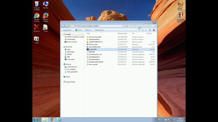Select the Mozilla Firefox desktop shortcut
The width and height of the screenshot is (218, 122).
[x=46, y=17]
